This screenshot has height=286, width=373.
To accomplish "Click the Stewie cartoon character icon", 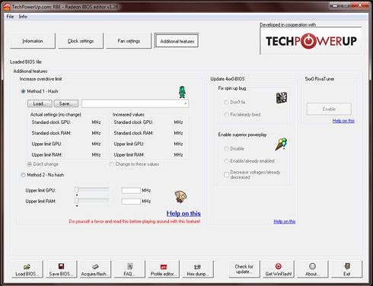I will 180,197.
